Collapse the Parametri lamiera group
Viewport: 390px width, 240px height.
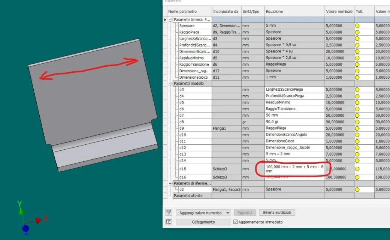click(x=170, y=19)
